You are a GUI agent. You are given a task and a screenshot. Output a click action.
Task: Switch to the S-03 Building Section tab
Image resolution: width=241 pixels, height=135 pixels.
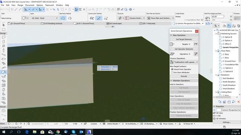click(x=52, y=23)
